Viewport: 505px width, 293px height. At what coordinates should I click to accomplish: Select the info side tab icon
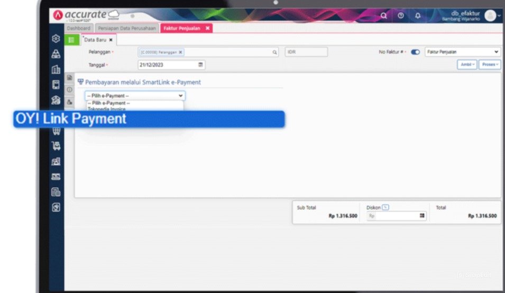70,90
